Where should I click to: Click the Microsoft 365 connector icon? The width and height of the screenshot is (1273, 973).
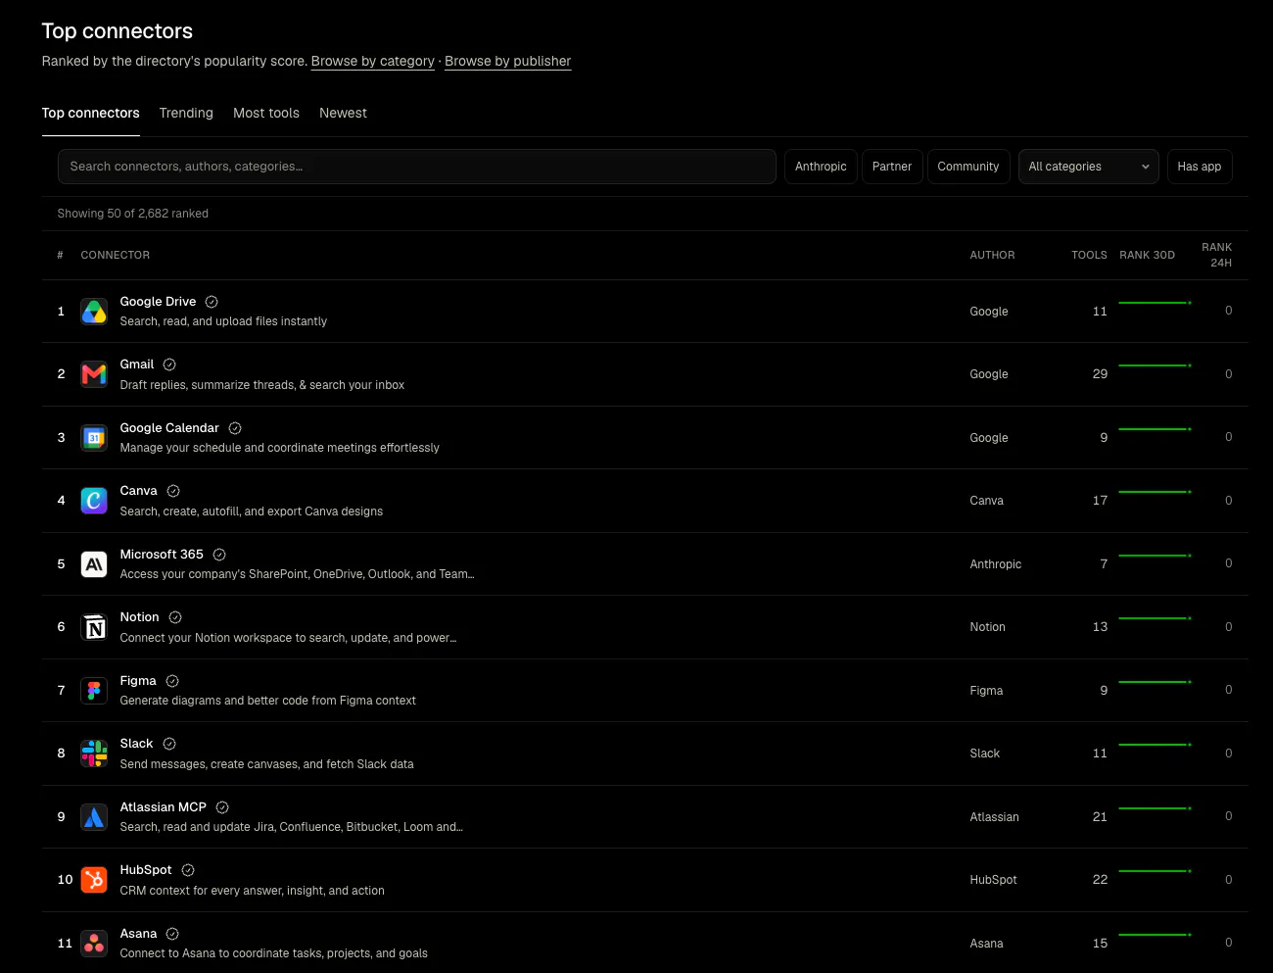click(x=94, y=564)
